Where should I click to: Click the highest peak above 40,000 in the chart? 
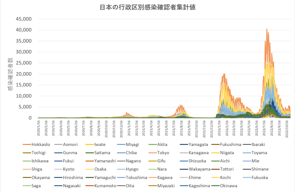tap(267, 29)
